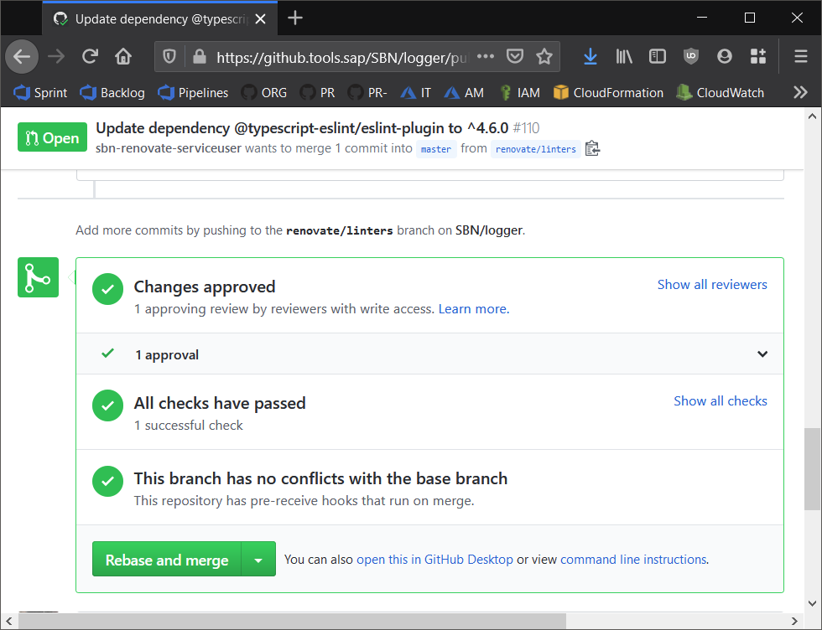Click the container tabs grid icon
Viewport: 822px width, 630px height.
pos(757,56)
